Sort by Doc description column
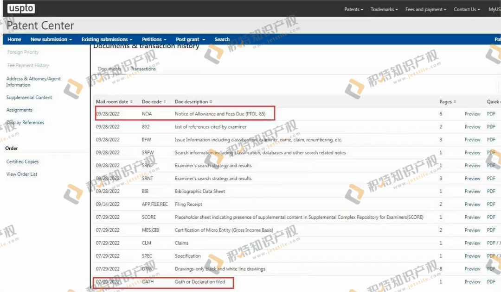 click(193, 102)
